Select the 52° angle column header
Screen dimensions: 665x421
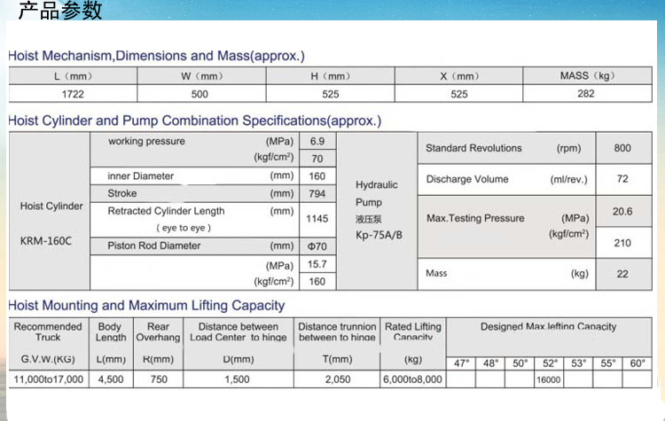(x=550, y=363)
